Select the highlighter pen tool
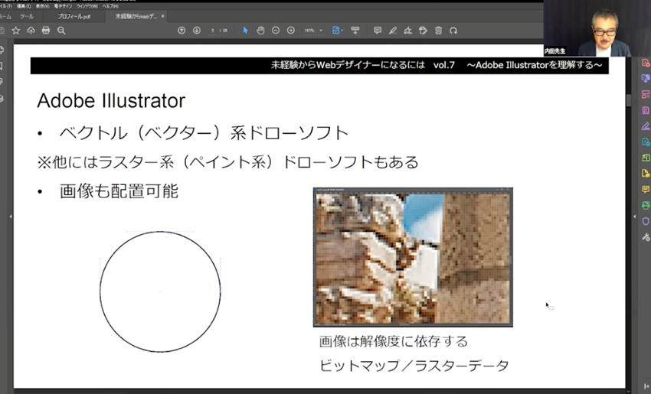Screen dimensions: 651x394 pyautogui.click(x=393, y=31)
